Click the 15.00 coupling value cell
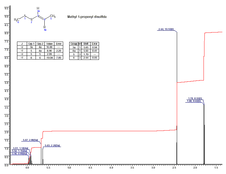The width and height of the screenshot is (226, 174). pos(50,47)
